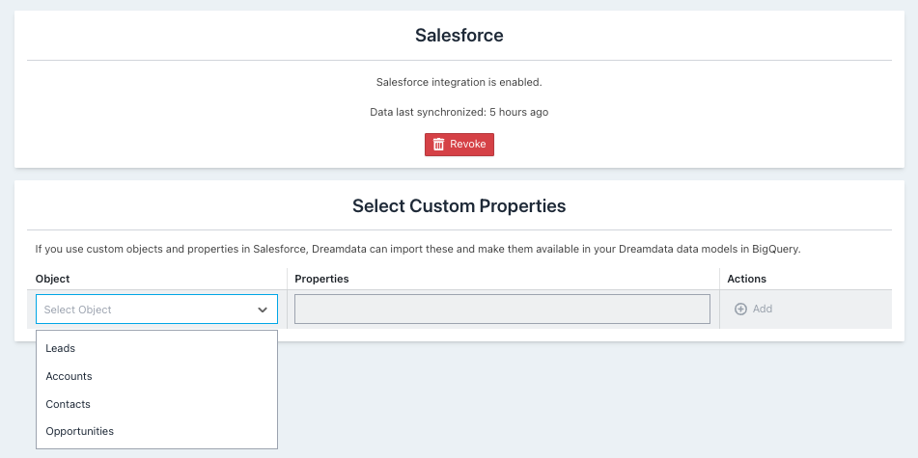
Task: Focus the Properties input box
Action: point(502,309)
